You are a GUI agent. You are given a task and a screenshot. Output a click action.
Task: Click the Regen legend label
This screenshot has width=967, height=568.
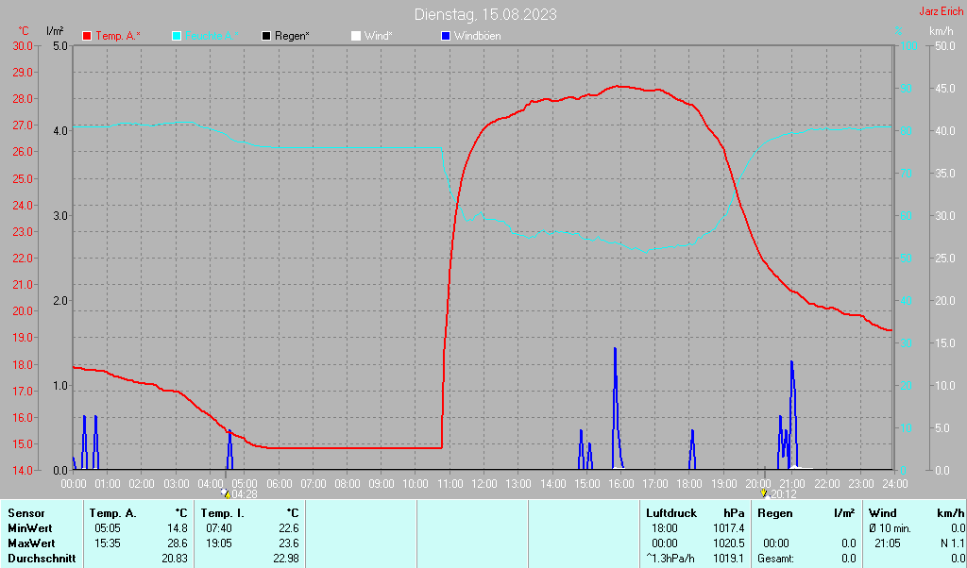point(293,36)
